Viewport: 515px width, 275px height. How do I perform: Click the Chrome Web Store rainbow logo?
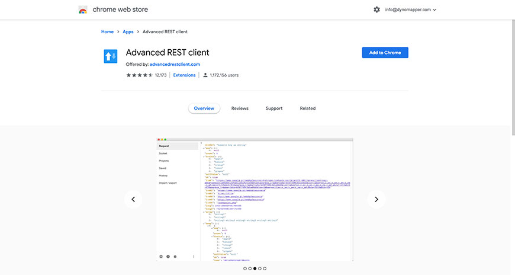[83, 9]
